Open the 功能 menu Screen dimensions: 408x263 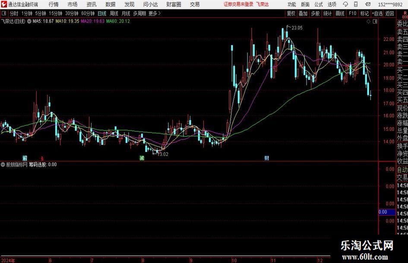coord(292,4)
